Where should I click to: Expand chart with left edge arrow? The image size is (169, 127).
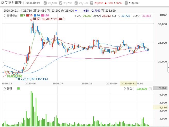[x=3, y=67]
